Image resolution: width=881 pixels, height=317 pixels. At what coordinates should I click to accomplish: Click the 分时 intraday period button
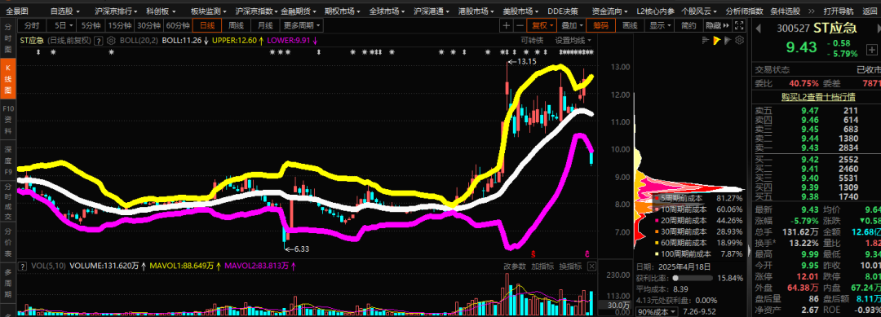(x=33, y=25)
